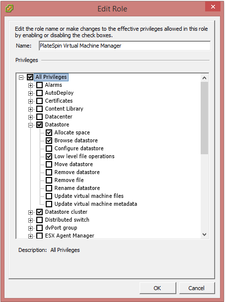The width and height of the screenshot is (225, 302).
Task: Disable the Browse datastore checkbox
Action: pyautogui.click(x=49, y=141)
